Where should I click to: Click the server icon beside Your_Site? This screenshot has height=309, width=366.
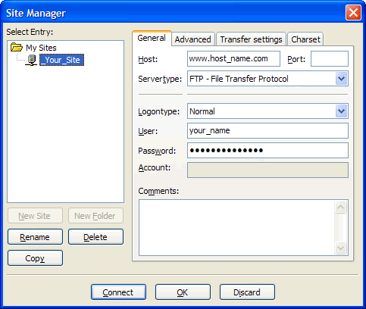(x=31, y=60)
